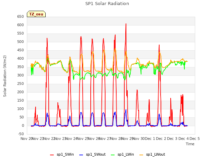Click the Time axis label

(x=190, y=144)
